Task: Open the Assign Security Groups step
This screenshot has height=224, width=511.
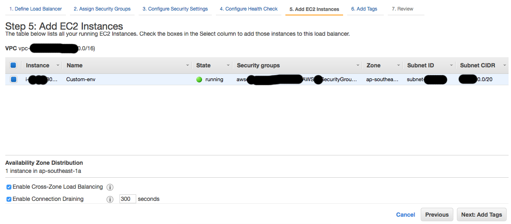Action: coord(102,9)
